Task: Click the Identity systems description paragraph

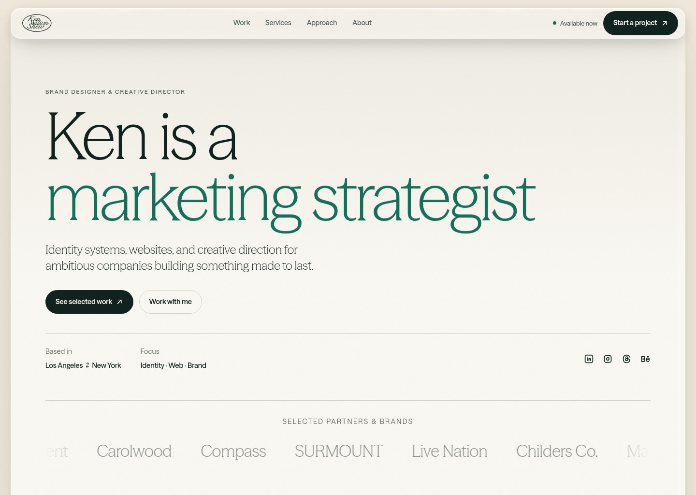Action: pyautogui.click(x=179, y=258)
